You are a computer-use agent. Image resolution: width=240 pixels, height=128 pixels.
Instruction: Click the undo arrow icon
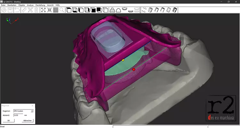[x=17, y=10]
